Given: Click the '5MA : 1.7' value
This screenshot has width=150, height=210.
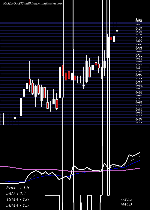Looking at the screenshot, I should coord(16,193).
